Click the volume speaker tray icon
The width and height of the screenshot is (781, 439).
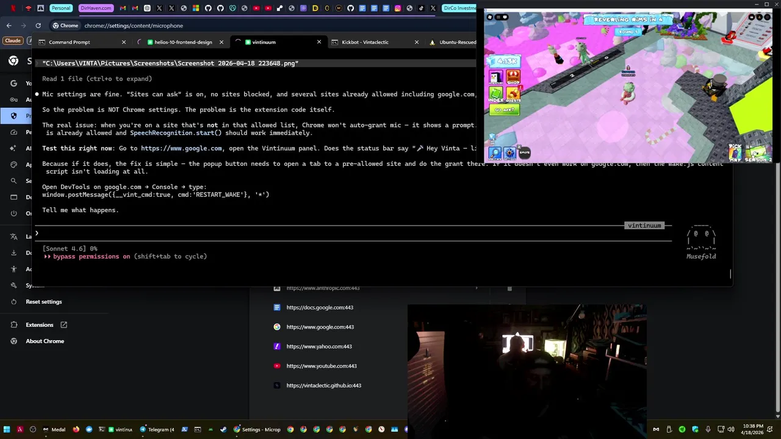731,429
